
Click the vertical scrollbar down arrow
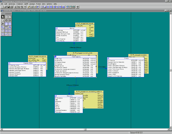tap(171, 128)
